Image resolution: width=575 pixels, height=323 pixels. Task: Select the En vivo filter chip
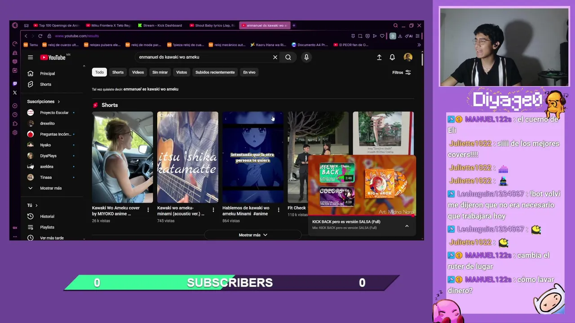(x=249, y=72)
